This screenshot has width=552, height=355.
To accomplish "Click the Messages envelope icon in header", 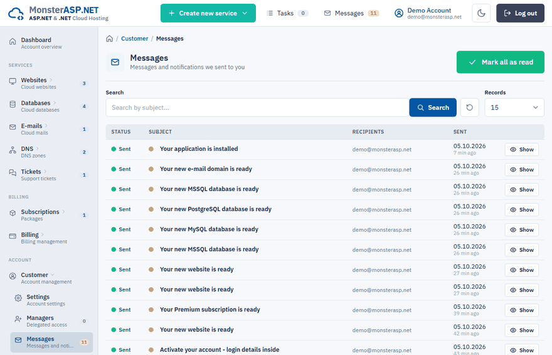I will [327, 13].
